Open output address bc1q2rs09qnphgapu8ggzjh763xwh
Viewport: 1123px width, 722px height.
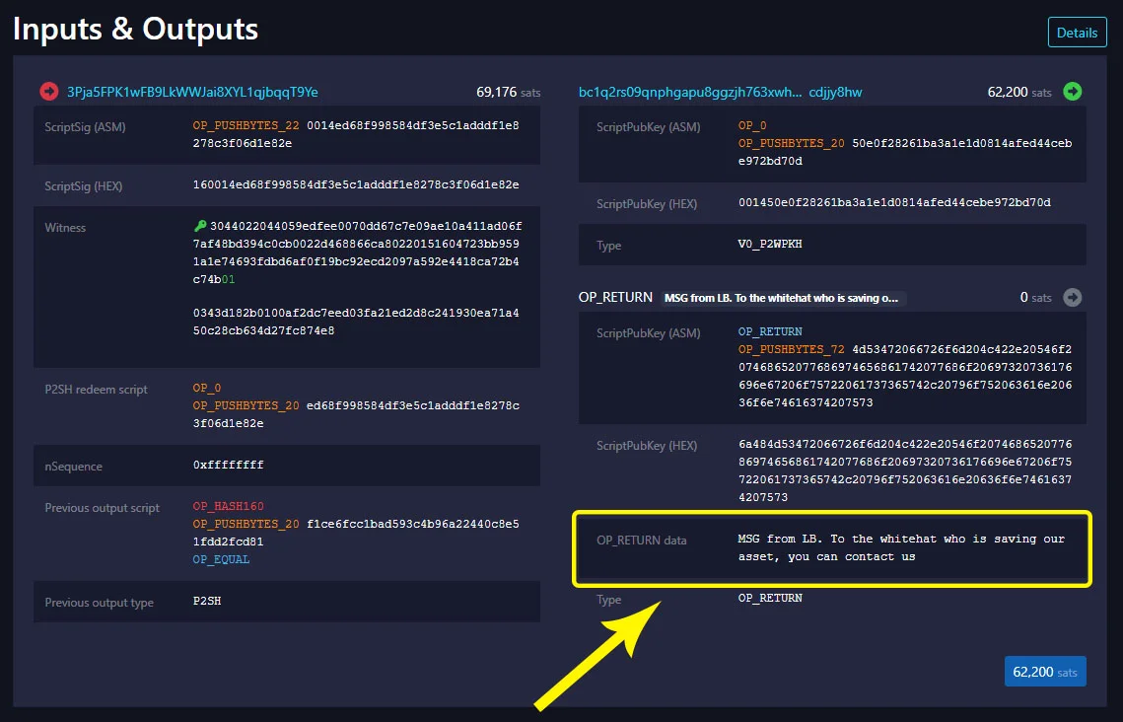tap(720, 92)
